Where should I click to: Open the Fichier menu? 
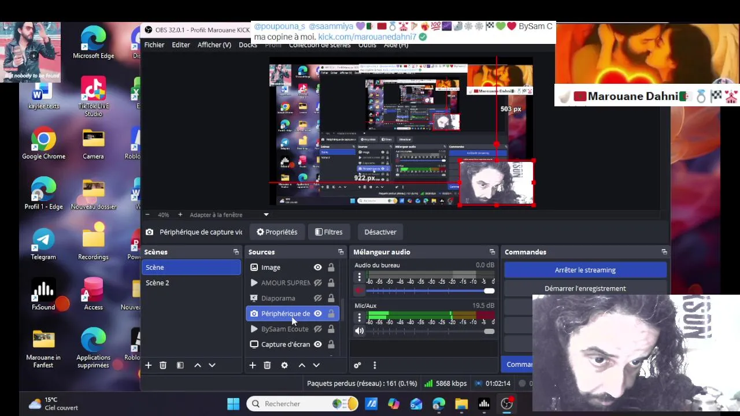point(154,44)
